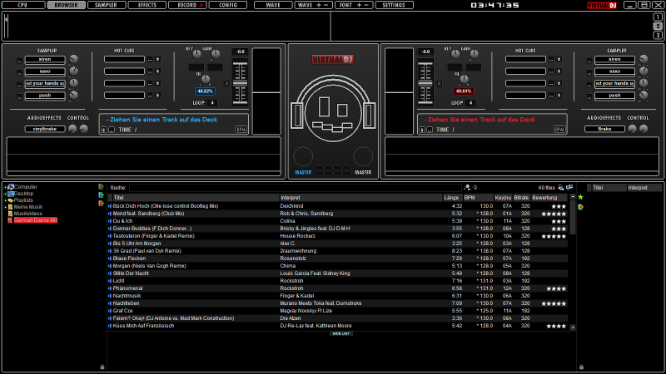
Task: Click the left deck BPM button
Action: point(241,130)
